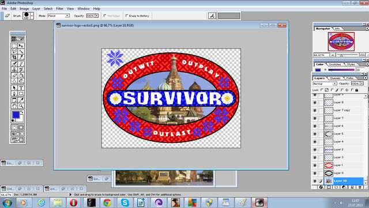Select the History Brush tool

[21, 69]
